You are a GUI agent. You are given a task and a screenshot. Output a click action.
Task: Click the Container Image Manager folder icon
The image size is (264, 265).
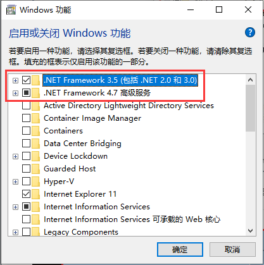(x=35, y=118)
